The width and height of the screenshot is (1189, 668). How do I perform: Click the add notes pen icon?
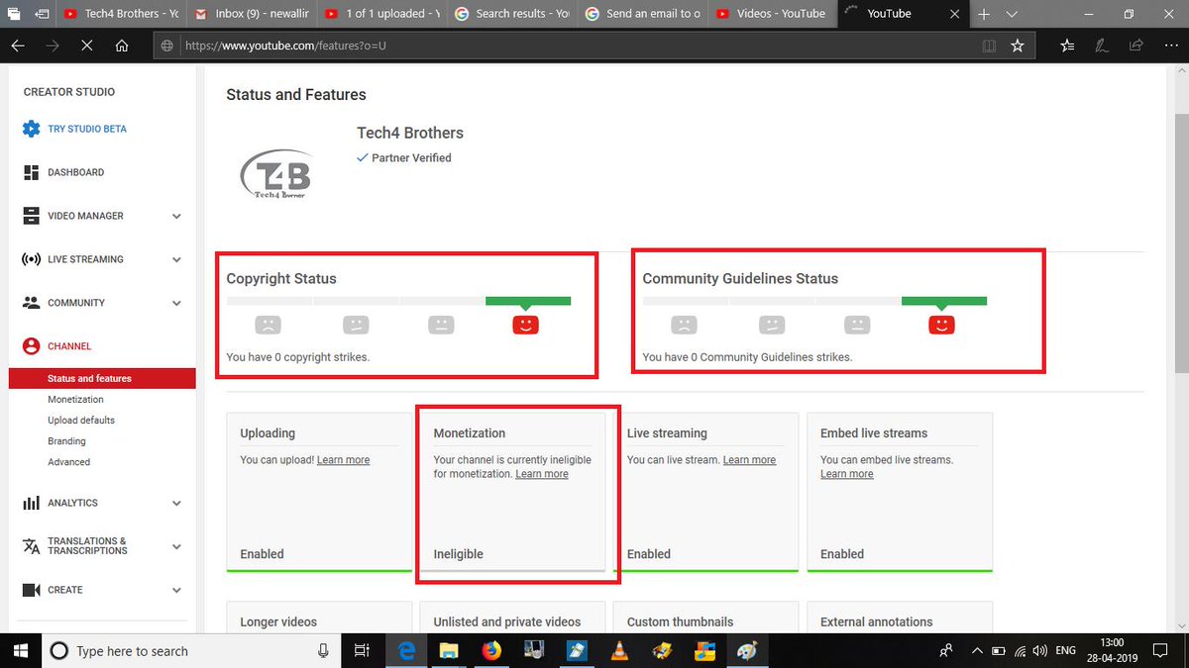click(1102, 46)
